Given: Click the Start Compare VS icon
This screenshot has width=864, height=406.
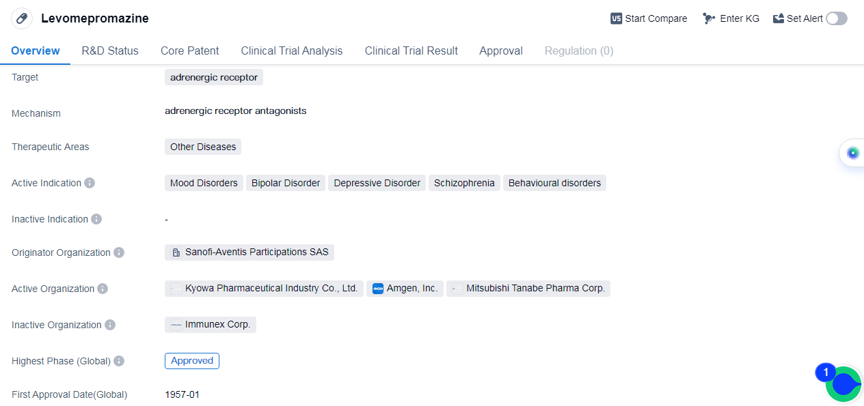Looking at the screenshot, I should tap(616, 18).
